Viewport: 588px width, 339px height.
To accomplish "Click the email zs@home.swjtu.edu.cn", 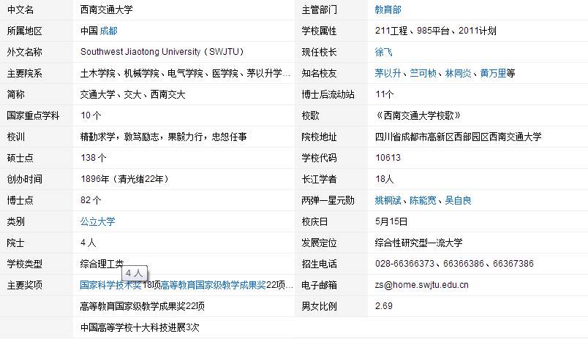I will click(421, 285).
